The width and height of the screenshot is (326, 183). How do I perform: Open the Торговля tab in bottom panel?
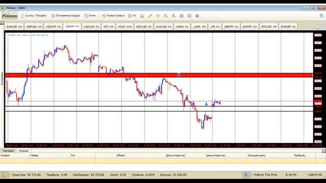tap(8, 151)
